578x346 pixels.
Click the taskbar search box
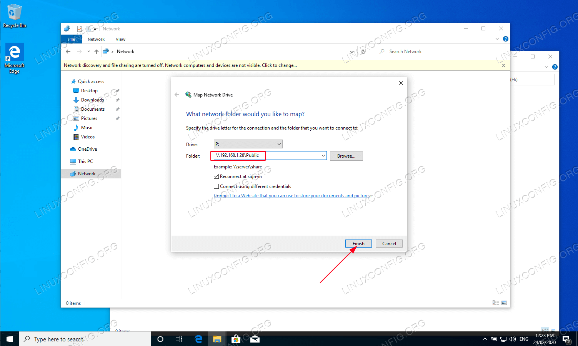pyautogui.click(x=85, y=339)
